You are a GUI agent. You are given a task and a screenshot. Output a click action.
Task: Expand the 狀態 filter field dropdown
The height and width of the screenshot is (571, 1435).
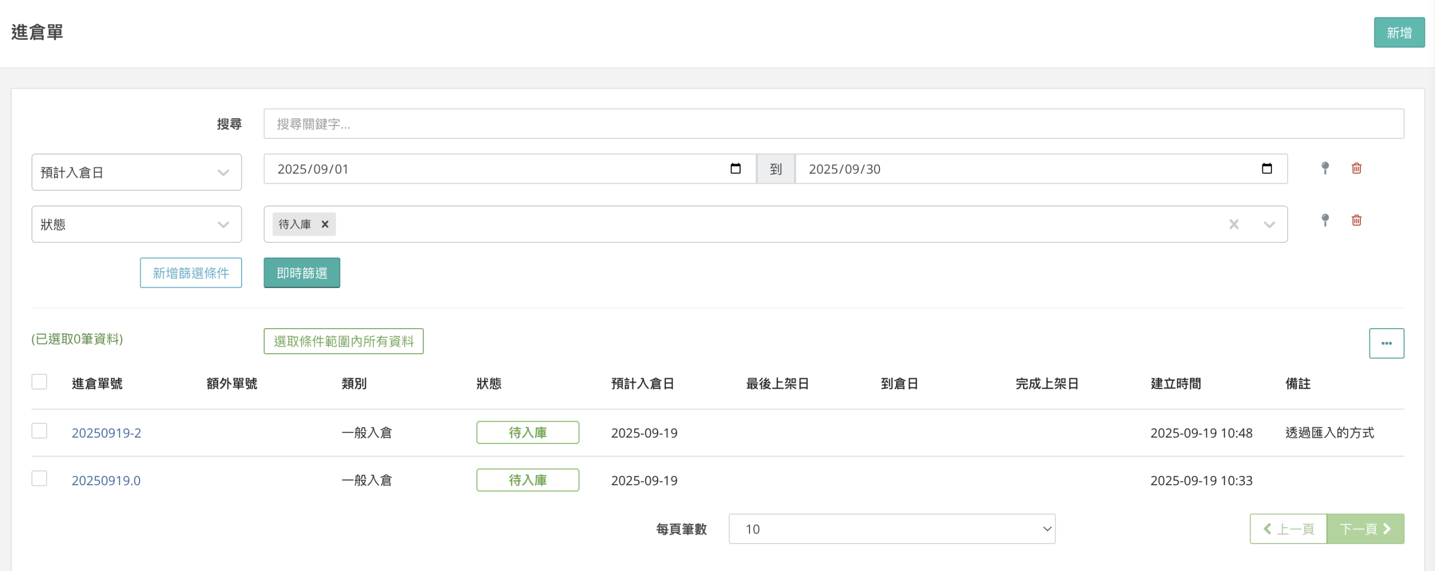click(x=136, y=224)
